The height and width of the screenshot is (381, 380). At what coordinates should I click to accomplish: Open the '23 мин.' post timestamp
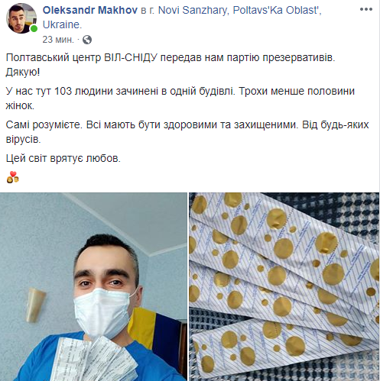(x=58, y=40)
